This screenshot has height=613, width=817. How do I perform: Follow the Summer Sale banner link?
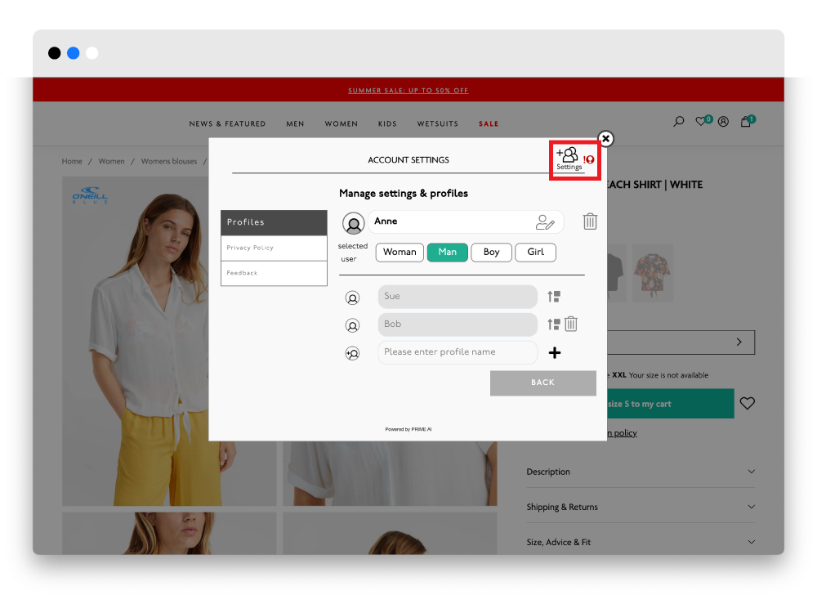[408, 91]
